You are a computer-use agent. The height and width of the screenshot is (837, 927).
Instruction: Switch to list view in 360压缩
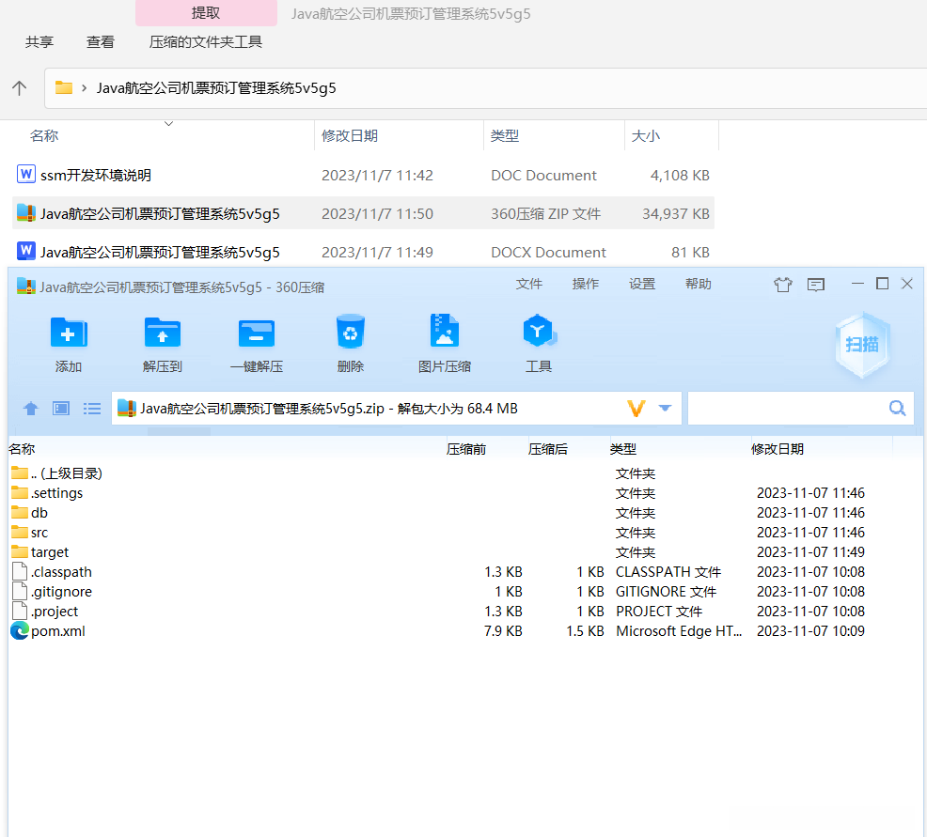[x=91, y=408]
